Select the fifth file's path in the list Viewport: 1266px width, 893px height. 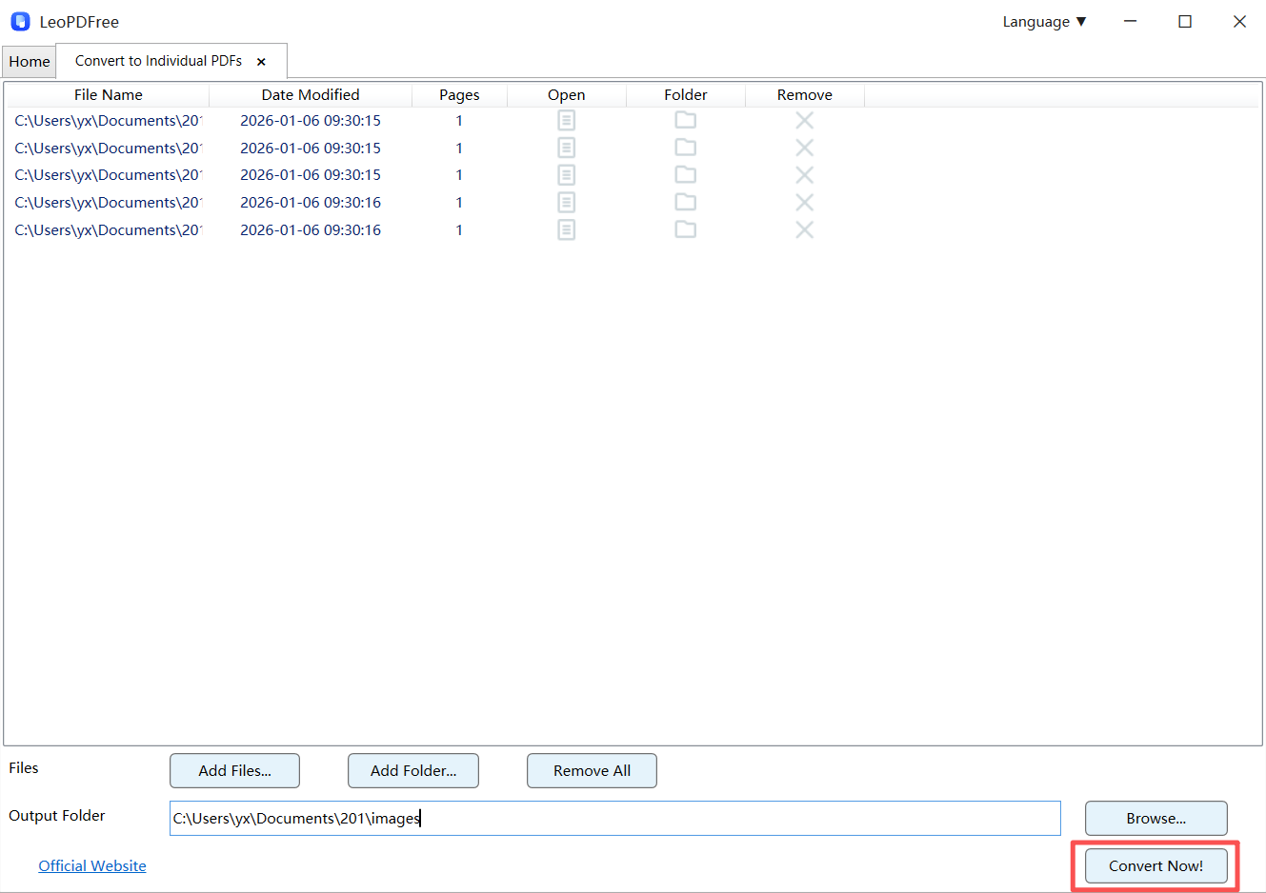(x=108, y=230)
